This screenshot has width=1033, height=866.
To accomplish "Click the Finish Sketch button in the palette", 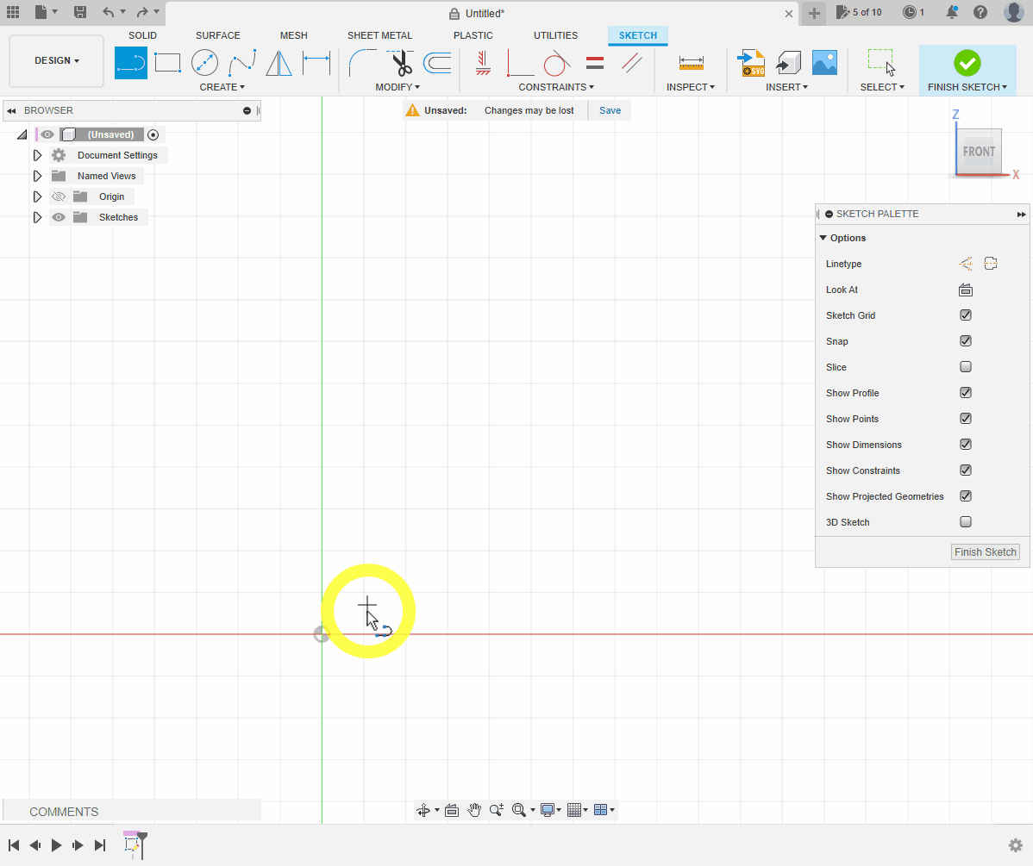I will pyautogui.click(x=986, y=552).
